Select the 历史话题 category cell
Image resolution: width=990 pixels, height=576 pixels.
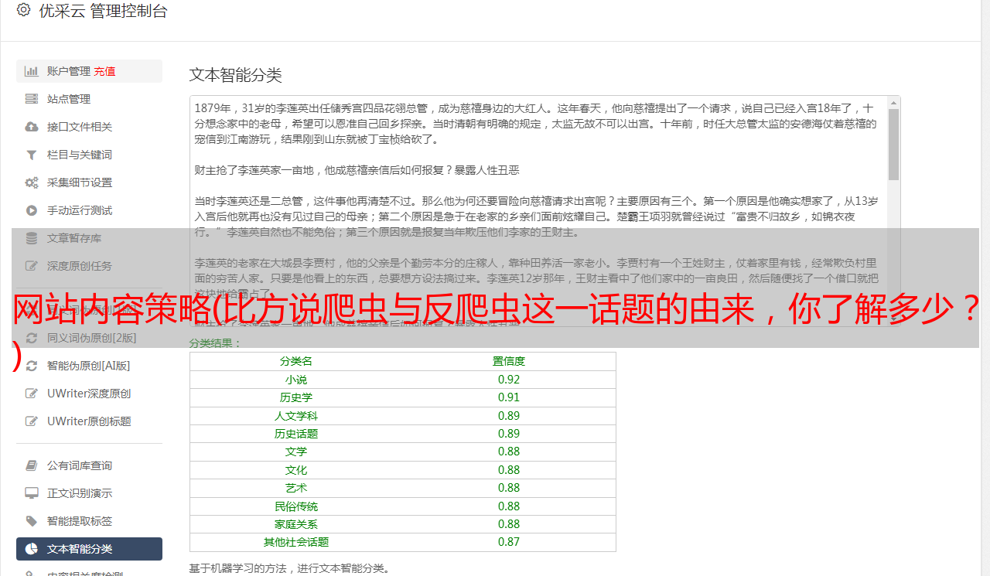296,434
